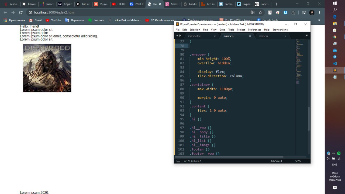Switch to the CodePen tab in Chrome
Viewport: 345px width, 194px height.
262,4
